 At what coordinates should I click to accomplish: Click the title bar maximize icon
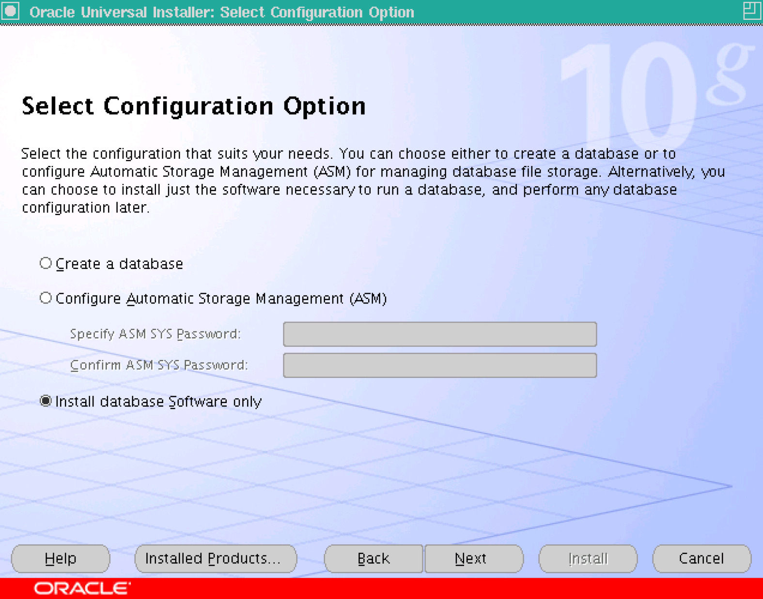coord(752,11)
